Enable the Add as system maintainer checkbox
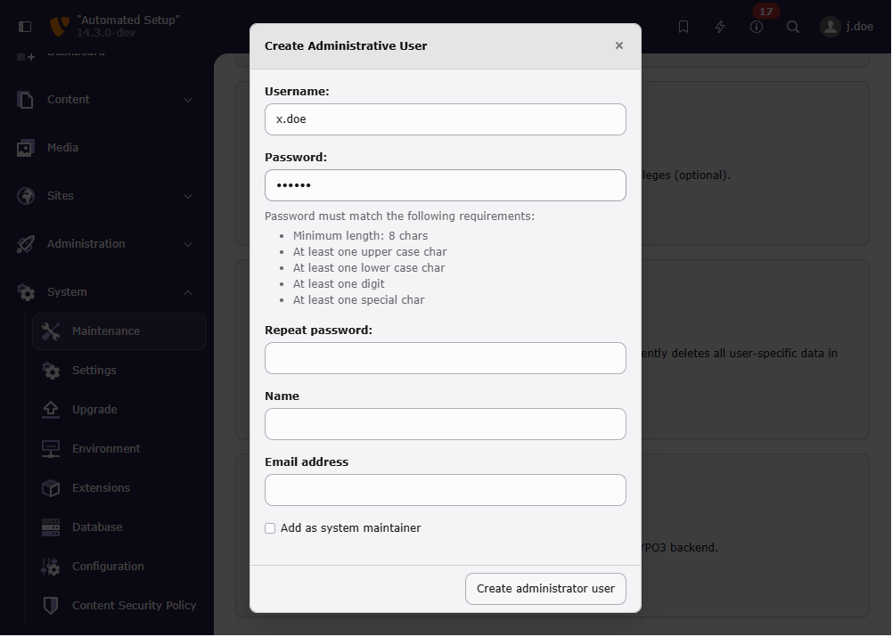 point(269,528)
